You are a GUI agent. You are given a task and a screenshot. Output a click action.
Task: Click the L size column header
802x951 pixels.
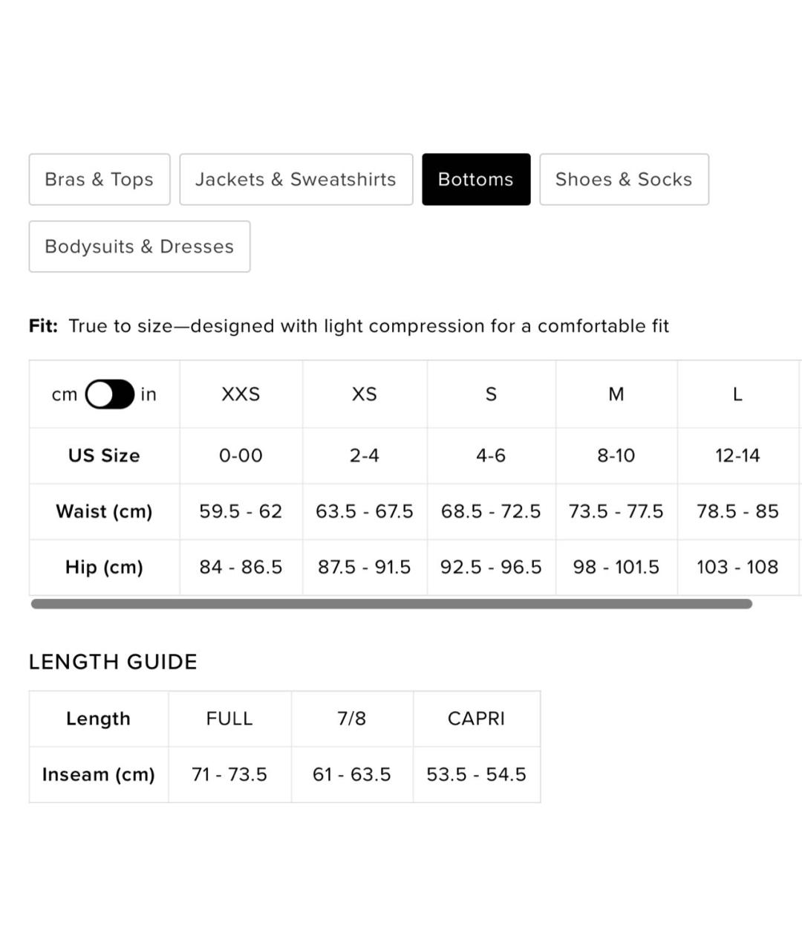tap(737, 394)
